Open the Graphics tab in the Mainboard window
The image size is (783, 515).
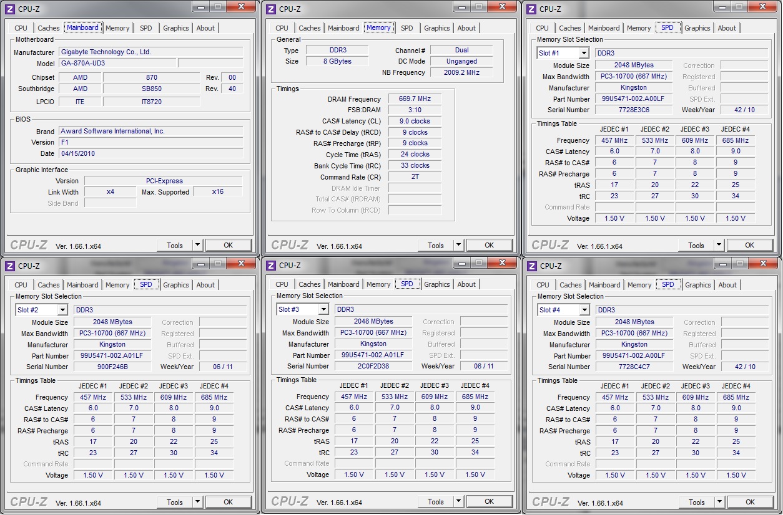[x=176, y=28]
